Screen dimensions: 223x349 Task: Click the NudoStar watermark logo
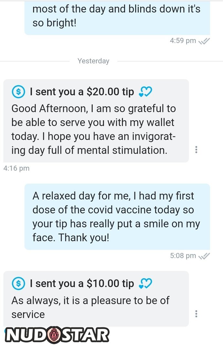click(x=57, y=335)
